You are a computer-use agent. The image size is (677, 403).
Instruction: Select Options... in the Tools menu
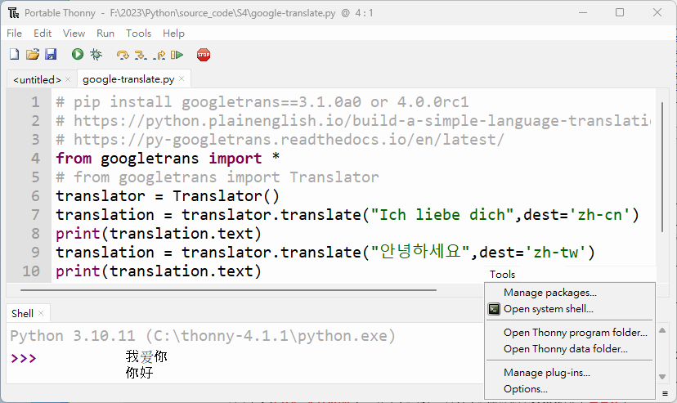[525, 389]
